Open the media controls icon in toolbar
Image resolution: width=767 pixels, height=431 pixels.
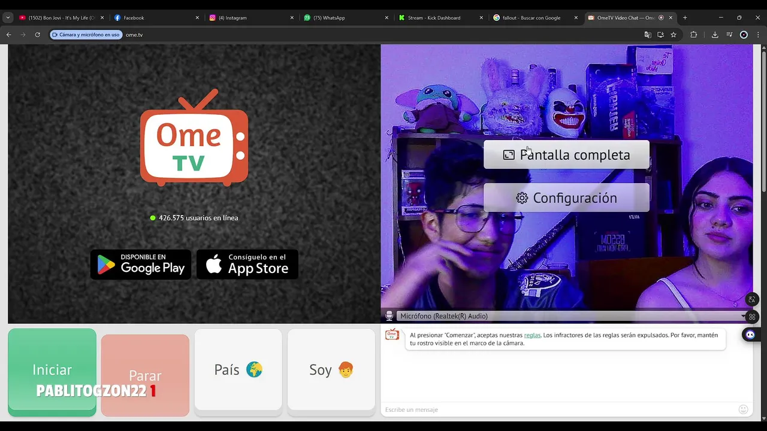point(729,35)
